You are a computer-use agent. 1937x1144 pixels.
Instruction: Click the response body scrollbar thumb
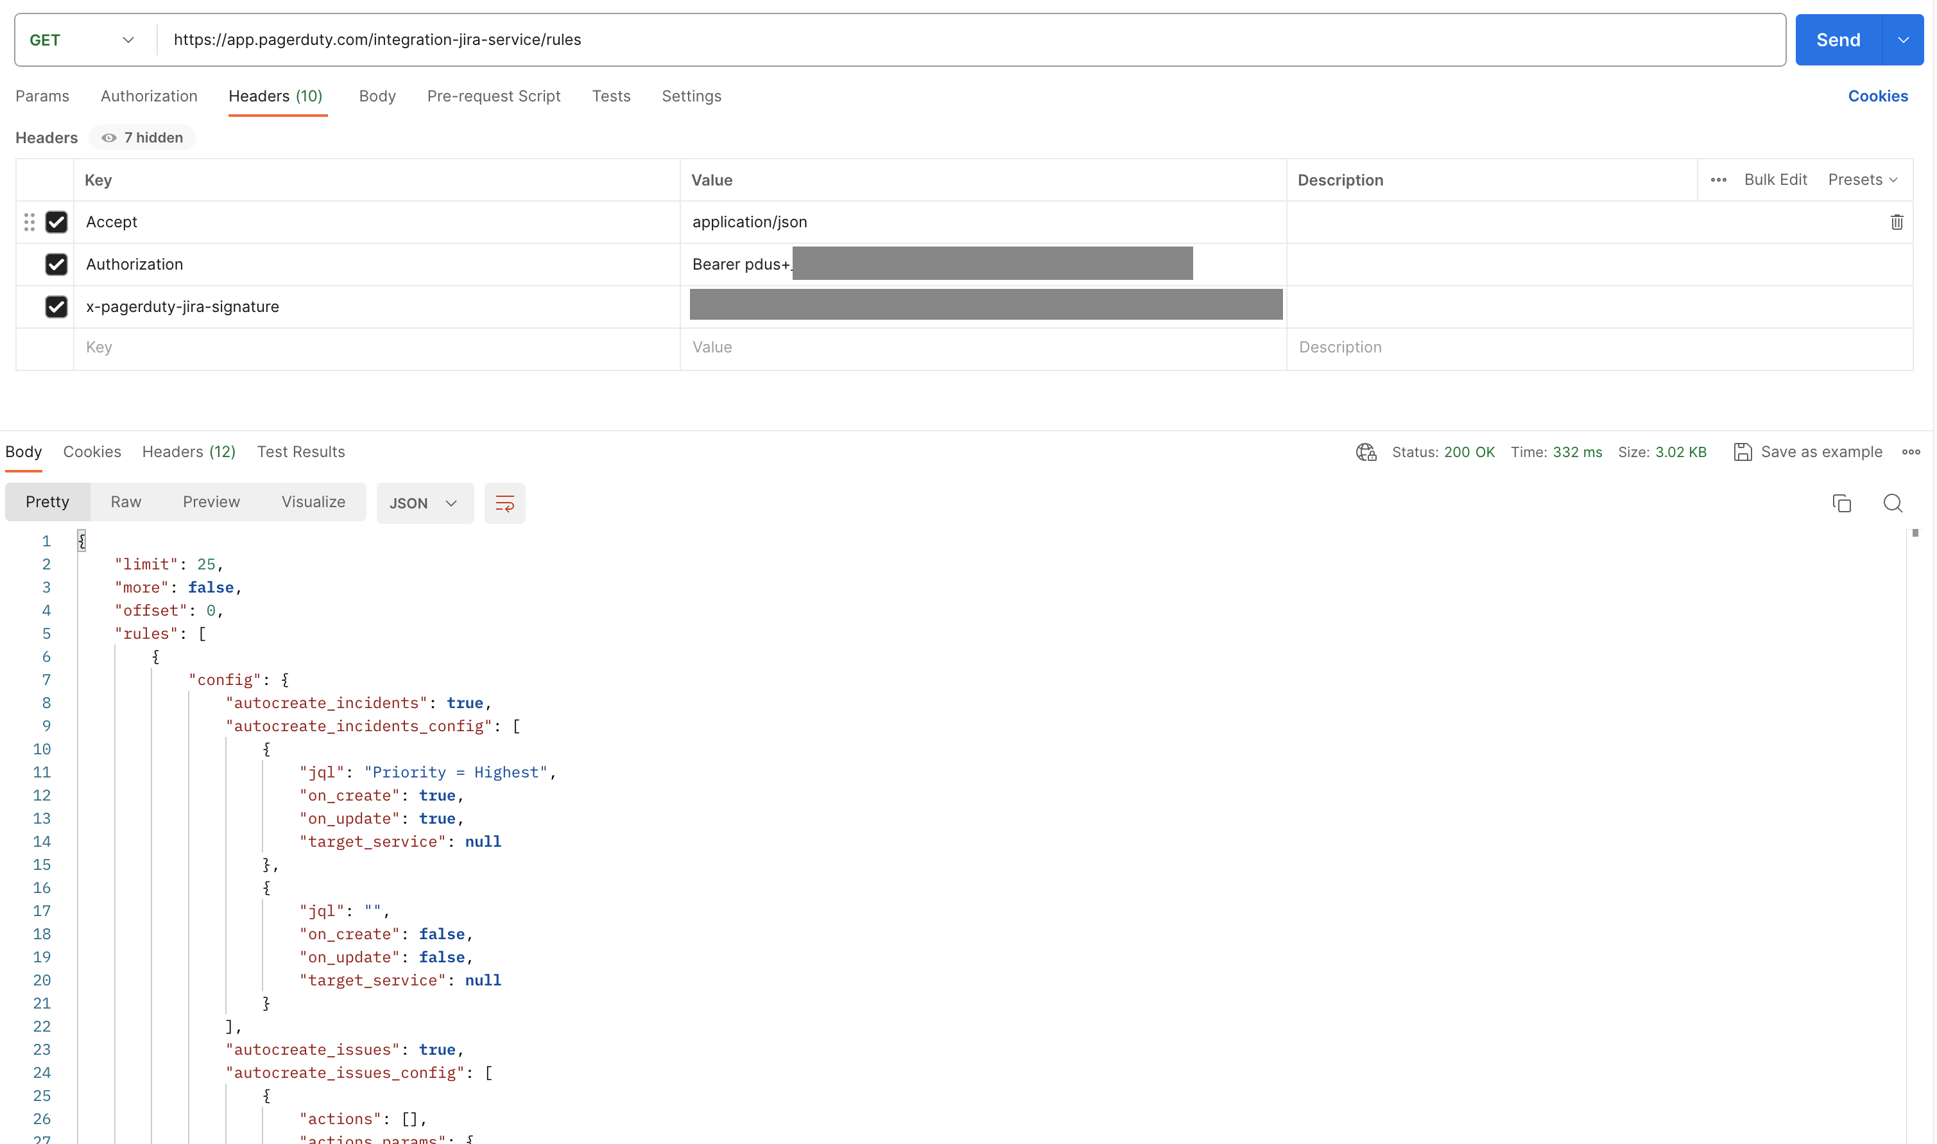click(x=1915, y=533)
